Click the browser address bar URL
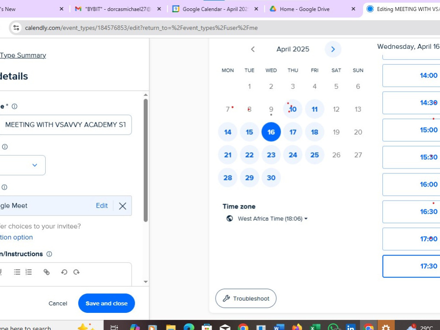This screenshot has width=440, height=330. coord(141,28)
